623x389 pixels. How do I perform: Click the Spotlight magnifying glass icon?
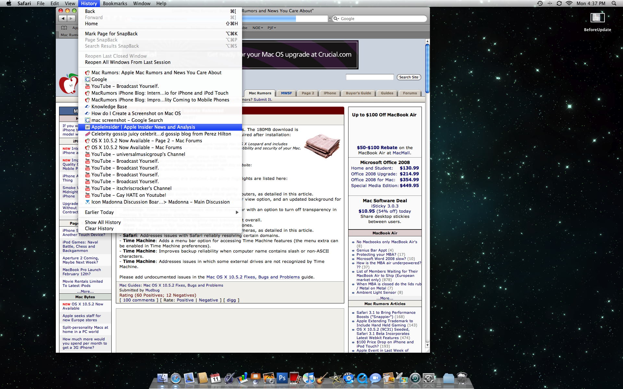(614, 4)
